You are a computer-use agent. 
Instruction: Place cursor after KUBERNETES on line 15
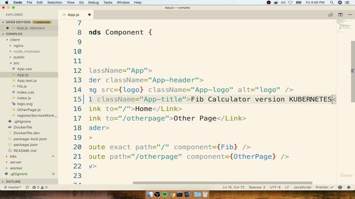(x=332, y=99)
